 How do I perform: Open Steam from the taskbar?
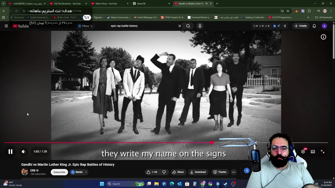(225, 184)
